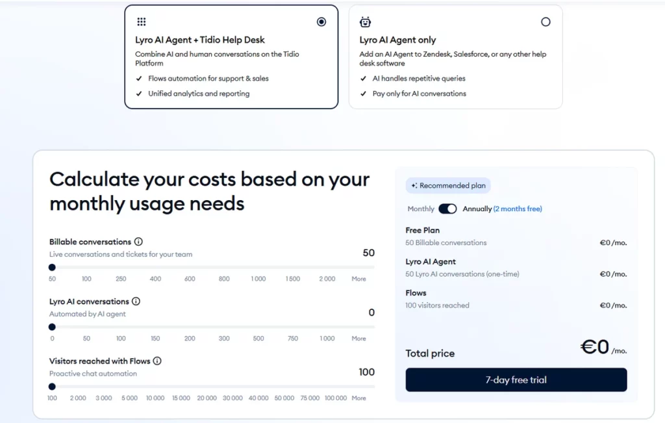This screenshot has height=423, width=665.
Task: Click the Billable conversations slider handle
Action: 52,267
